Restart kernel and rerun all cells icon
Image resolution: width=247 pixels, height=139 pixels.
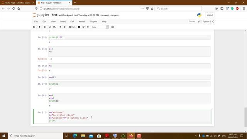coord(88,27)
